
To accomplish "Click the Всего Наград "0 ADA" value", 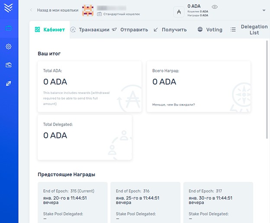I will [x=164, y=82].
